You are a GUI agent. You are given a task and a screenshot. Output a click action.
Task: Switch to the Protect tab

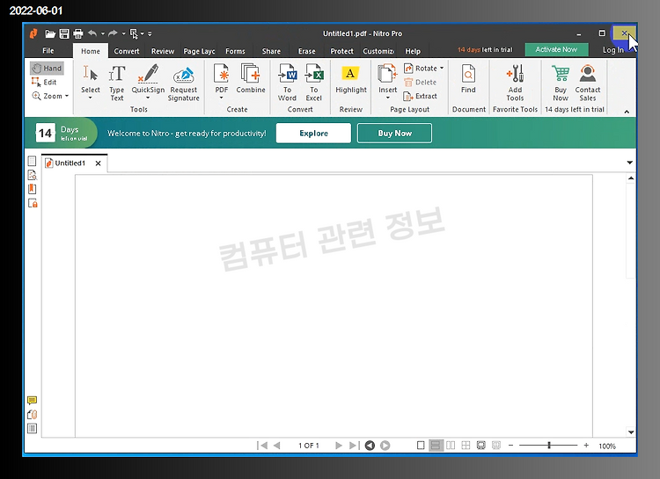341,51
